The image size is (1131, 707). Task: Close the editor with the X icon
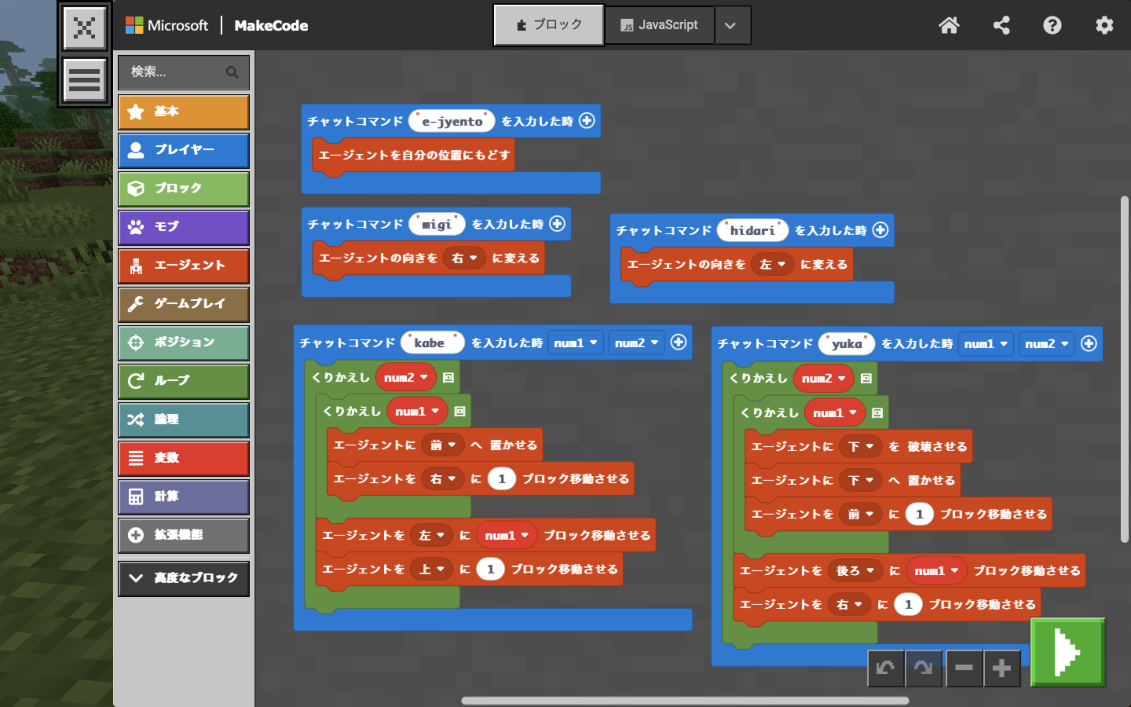(x=84, y=27)
